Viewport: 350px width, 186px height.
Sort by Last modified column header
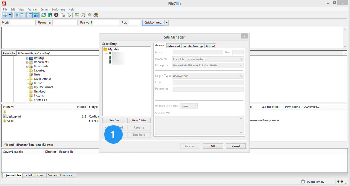pyautogui.click(x=270, y=107)
